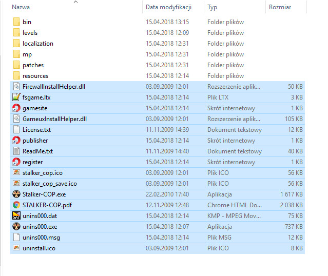The width and height of the screenshot is (328, 276).
Task: Click the levels folder icon
Action: tap(16, 33)
